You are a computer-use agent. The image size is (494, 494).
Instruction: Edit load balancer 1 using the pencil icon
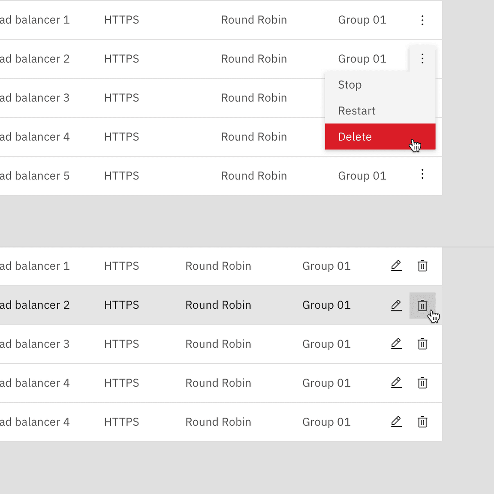pos(396,266)
